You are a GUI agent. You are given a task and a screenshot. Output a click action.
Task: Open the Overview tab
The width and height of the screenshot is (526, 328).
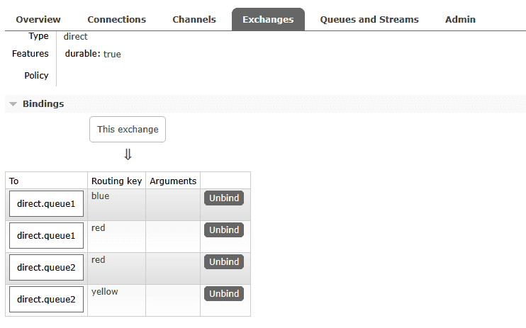38,19
